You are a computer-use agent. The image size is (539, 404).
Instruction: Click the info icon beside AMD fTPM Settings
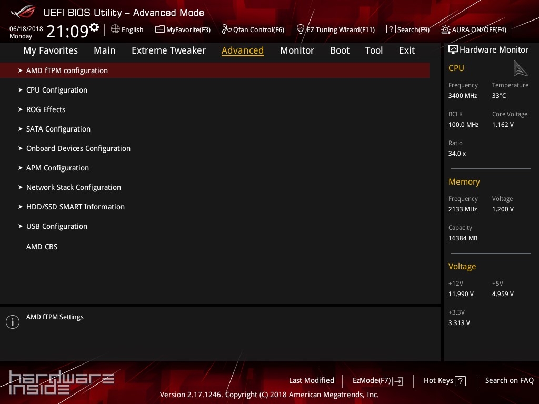click(x=13, y=322)
